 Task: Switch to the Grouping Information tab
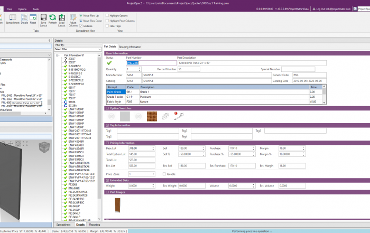130,47
